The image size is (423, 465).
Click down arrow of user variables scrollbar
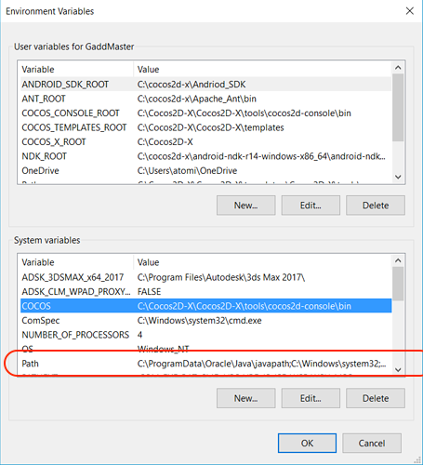pos(398,177)
